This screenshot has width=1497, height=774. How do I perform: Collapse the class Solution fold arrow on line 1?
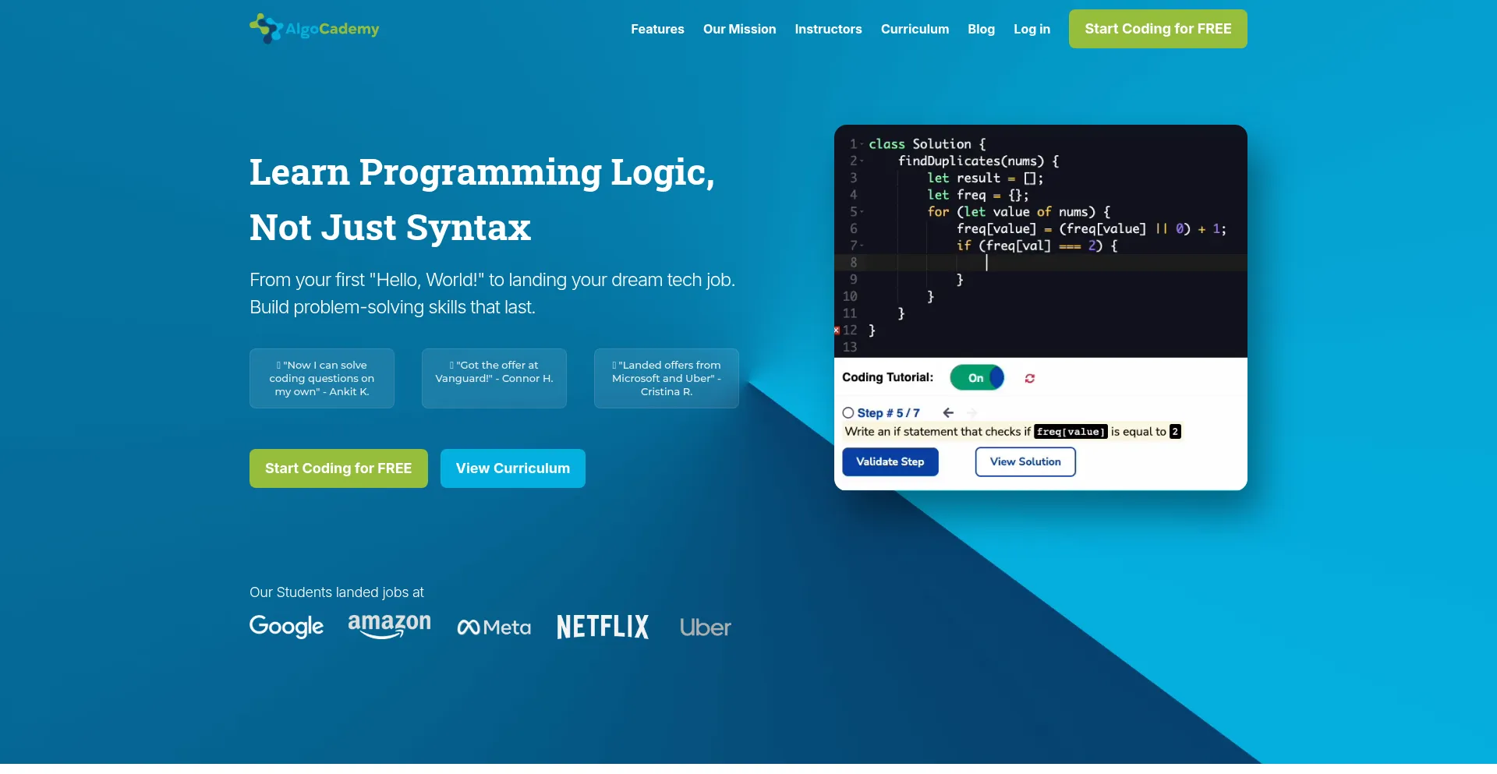862,144
